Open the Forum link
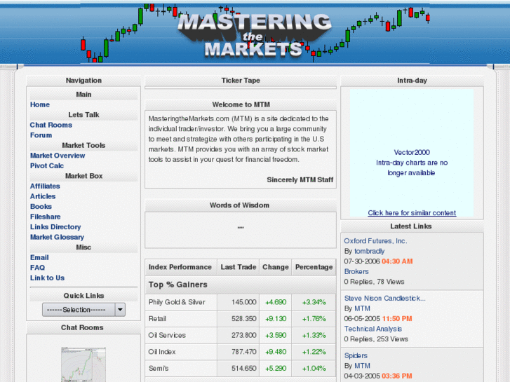Screen dimensions: 510x382 pos(41,135)
